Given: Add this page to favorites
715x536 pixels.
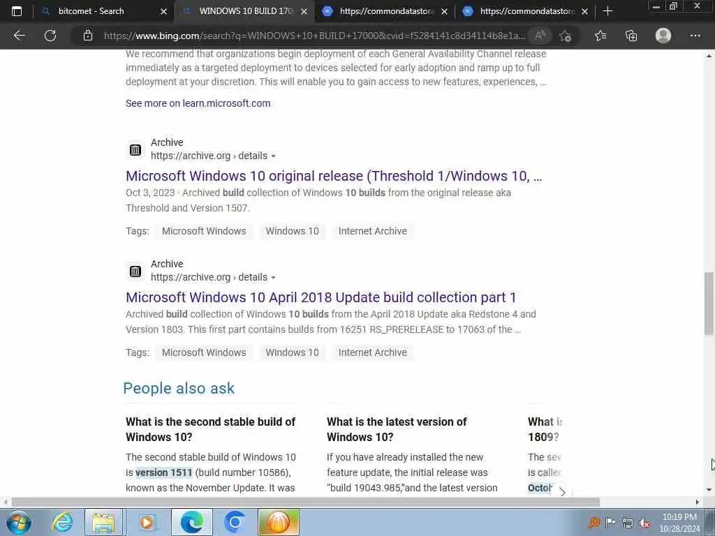Looking at the screenshot, I should (x=566, y=36).
